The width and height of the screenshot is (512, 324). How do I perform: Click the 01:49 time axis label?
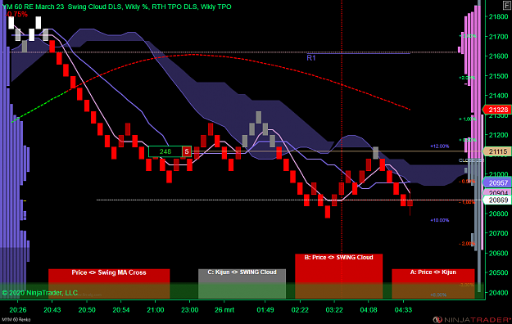click(x=265, y=309)
